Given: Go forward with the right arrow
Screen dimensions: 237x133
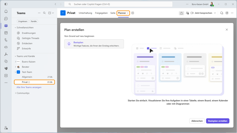Looking at the screenshot, I should [x=61, y=4].
